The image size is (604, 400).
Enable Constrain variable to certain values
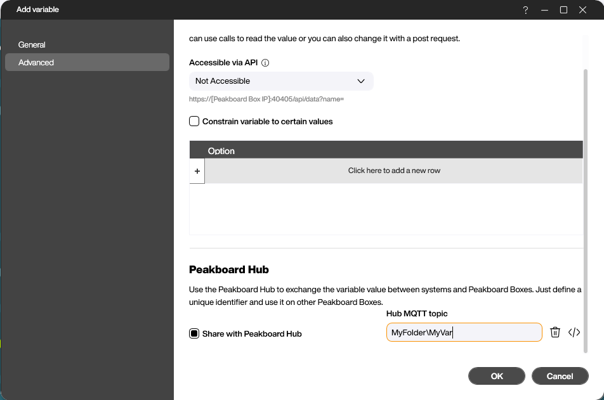(194, 121)
